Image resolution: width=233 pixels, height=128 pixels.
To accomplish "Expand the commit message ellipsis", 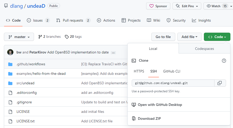I will tap(113, 52).
